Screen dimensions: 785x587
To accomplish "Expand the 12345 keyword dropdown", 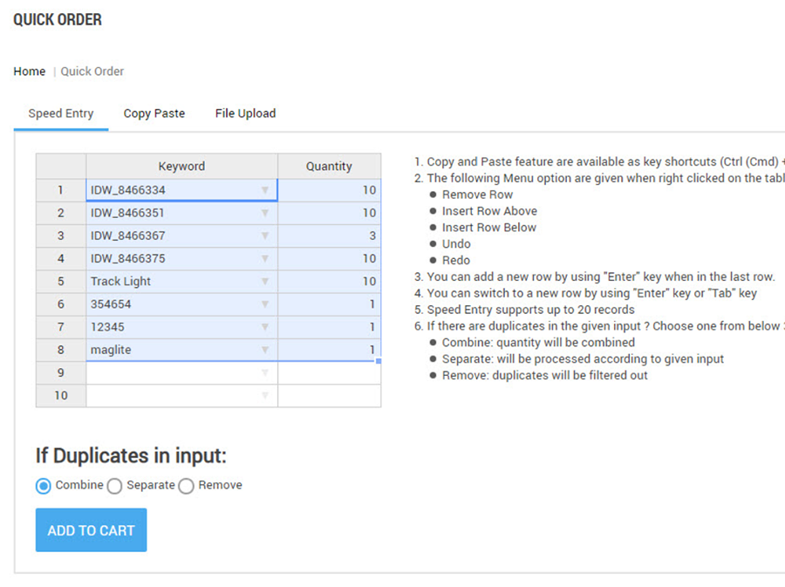I will (265, 327).
